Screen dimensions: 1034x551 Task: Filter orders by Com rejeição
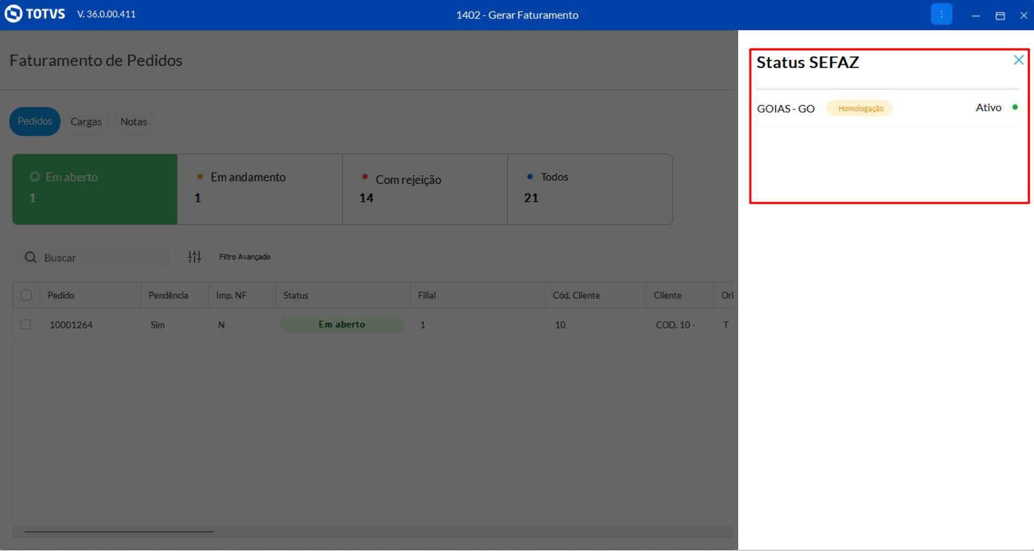(x=425, y=189)
